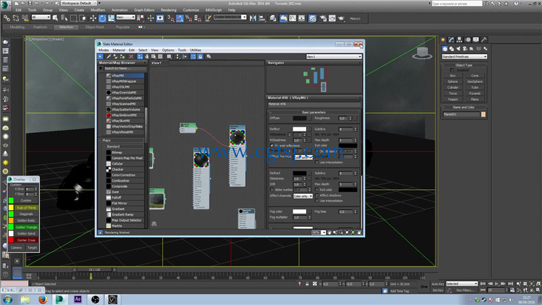The width and height of the screenshot is (542, 305).
Task: Click the Camera button in Overlay panel
Action: 16,247
